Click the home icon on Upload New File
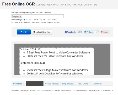The height and width of the screenshot is (95, 118). (34, 32)
